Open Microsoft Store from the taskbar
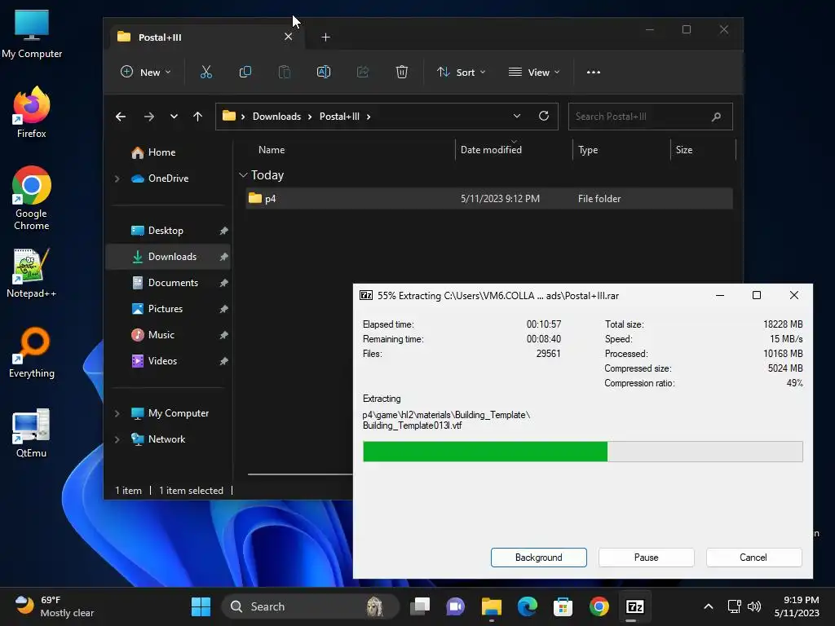This screenshot has width=835, height=626. tap(563, 606)
